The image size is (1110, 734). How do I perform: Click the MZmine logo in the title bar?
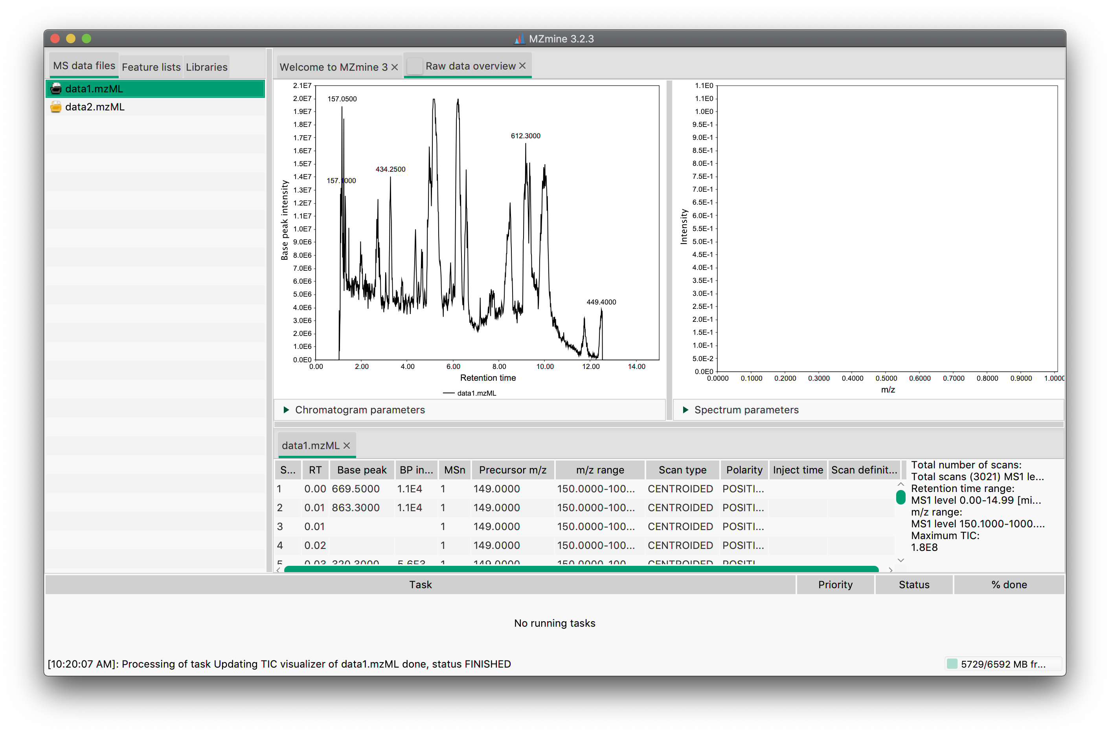519,39
